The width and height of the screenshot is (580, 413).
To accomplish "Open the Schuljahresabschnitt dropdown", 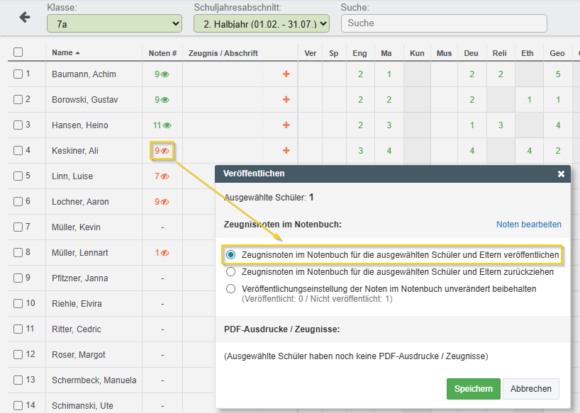I will tap(262, 23).
